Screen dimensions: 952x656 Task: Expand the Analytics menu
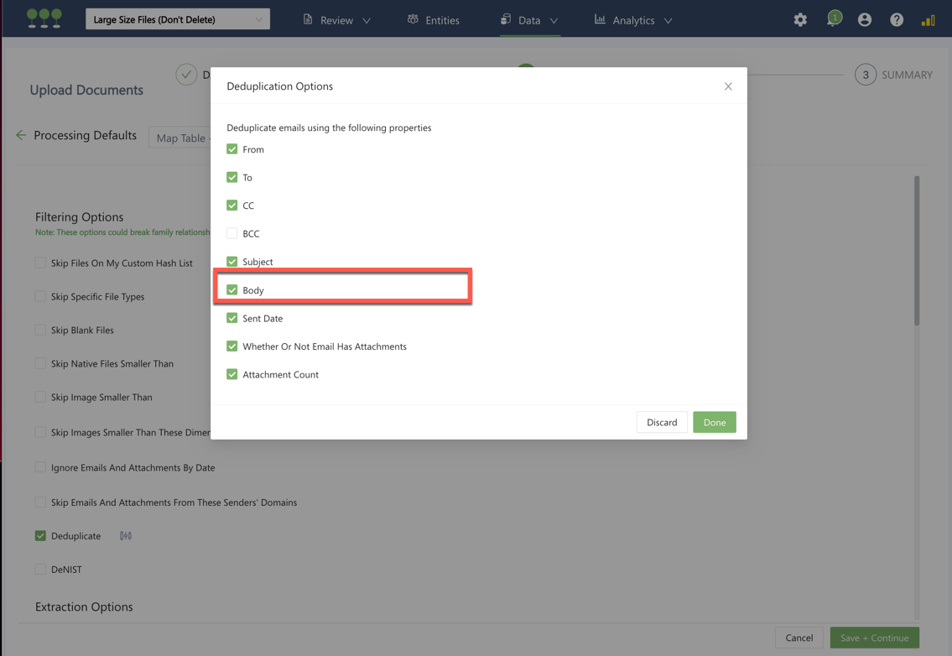633,20
